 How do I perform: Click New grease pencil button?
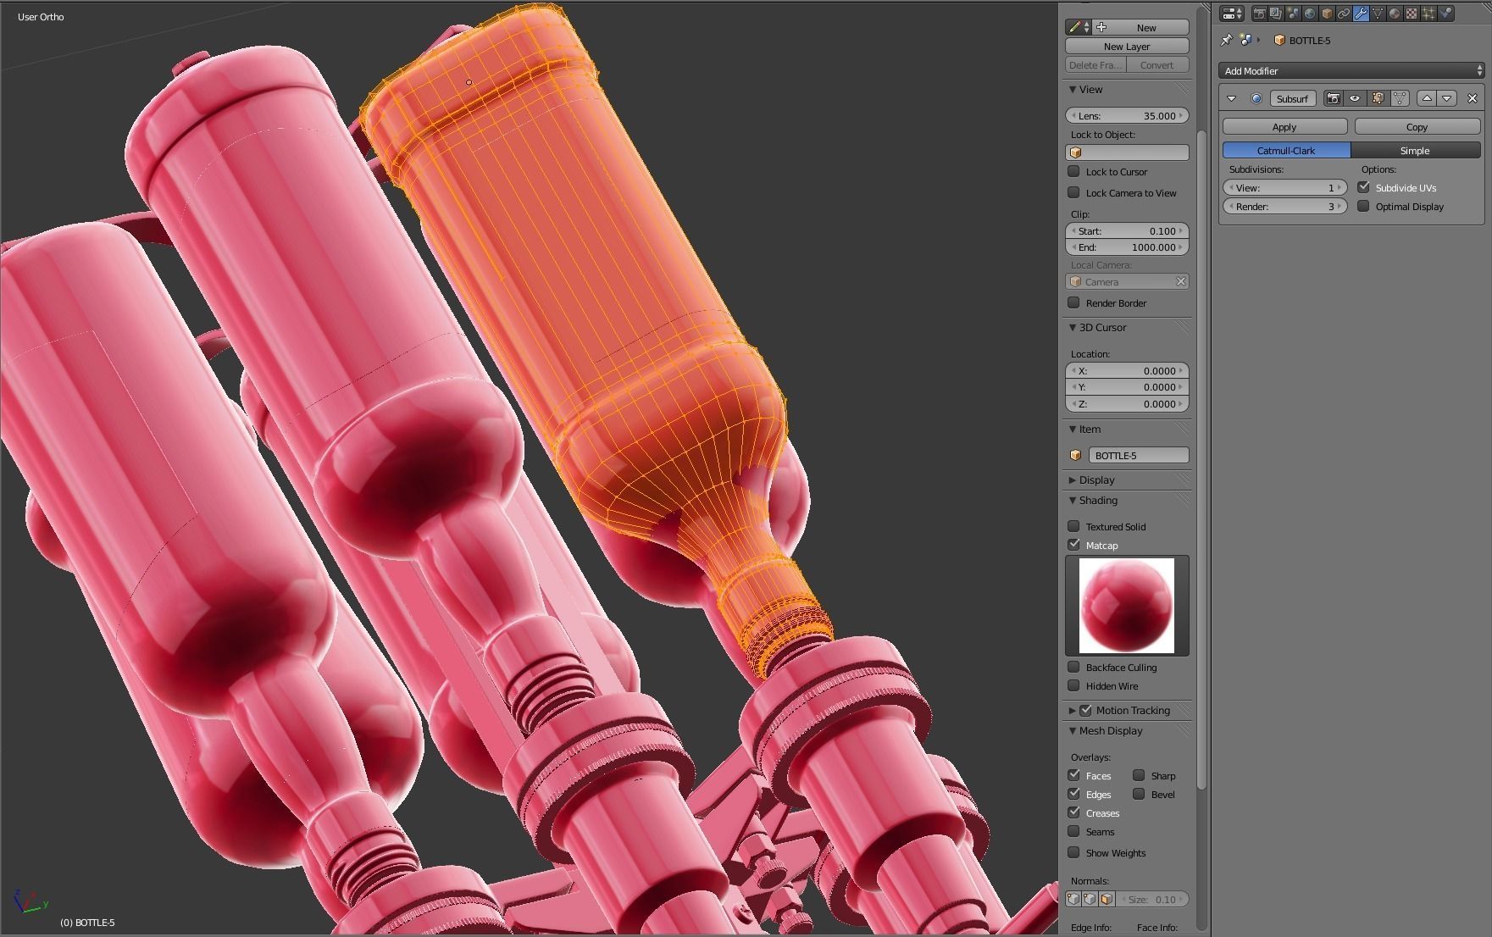tap(1140, 27)
